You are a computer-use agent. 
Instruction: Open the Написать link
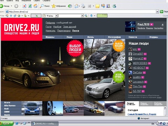pos(50,31)
